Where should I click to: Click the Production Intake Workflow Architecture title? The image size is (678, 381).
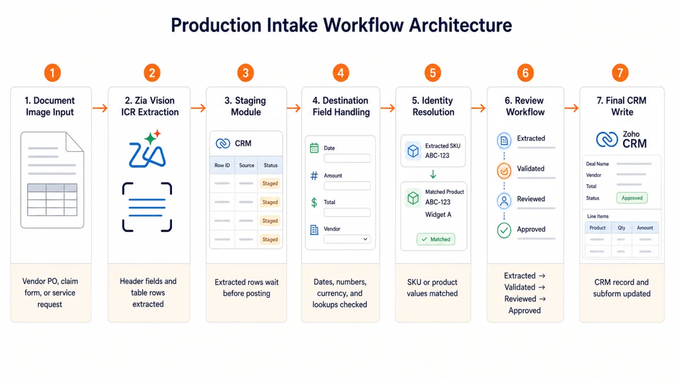(341, 25)
